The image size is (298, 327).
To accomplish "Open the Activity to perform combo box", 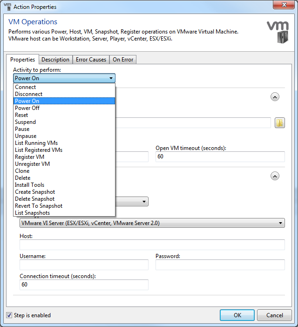I will tap(64, 78).
